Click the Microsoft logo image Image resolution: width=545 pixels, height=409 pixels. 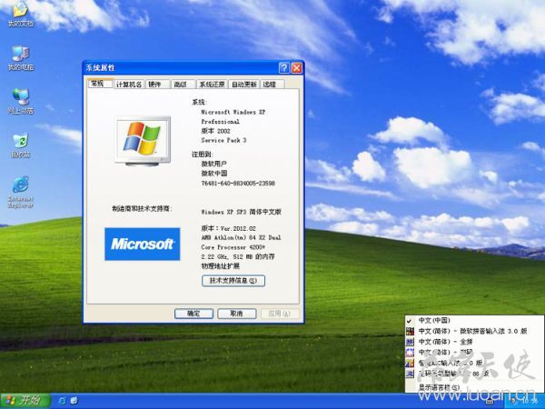click(x=143, y=244)
